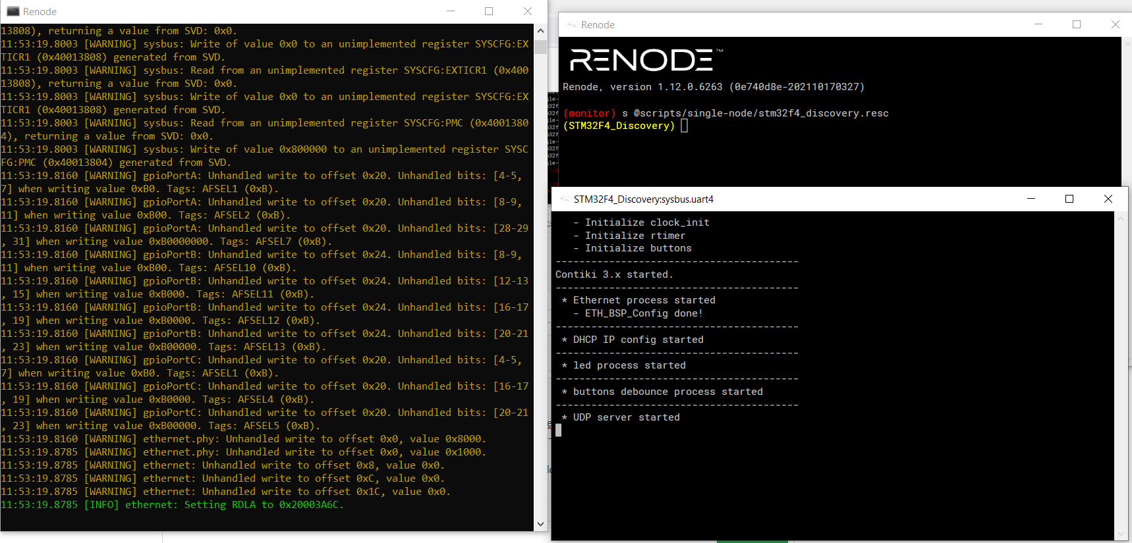Maximize the Renode monitor window
The width and height of the screenshot is (1132, 543).
1077,24
